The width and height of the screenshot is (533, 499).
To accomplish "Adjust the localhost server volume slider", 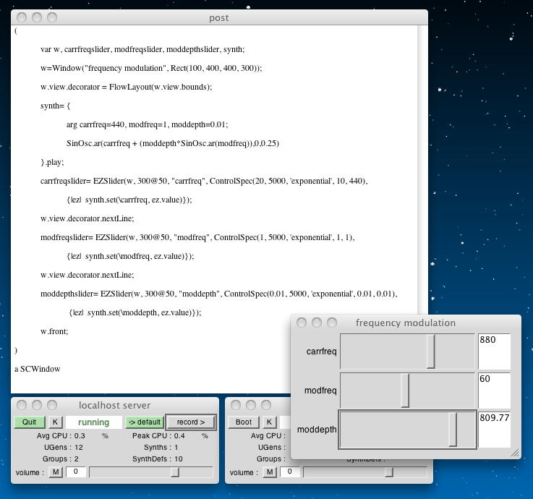I will click(x=174, y=472).
